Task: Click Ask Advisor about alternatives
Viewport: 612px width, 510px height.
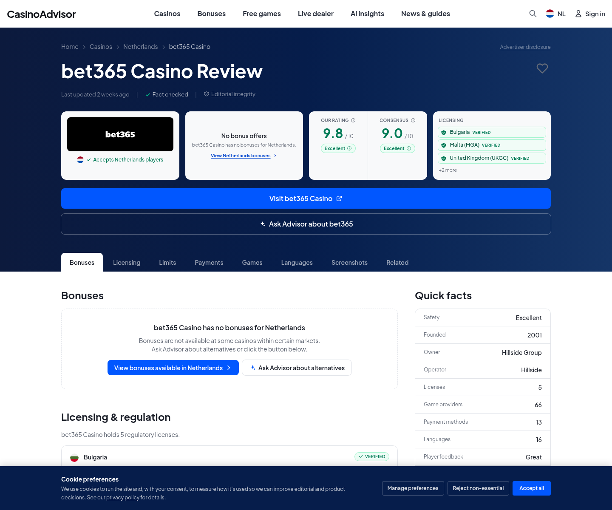Action: [297, 368]
